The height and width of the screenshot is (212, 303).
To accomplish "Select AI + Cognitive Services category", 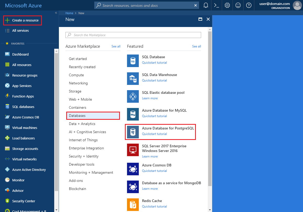I will (87, 132).
